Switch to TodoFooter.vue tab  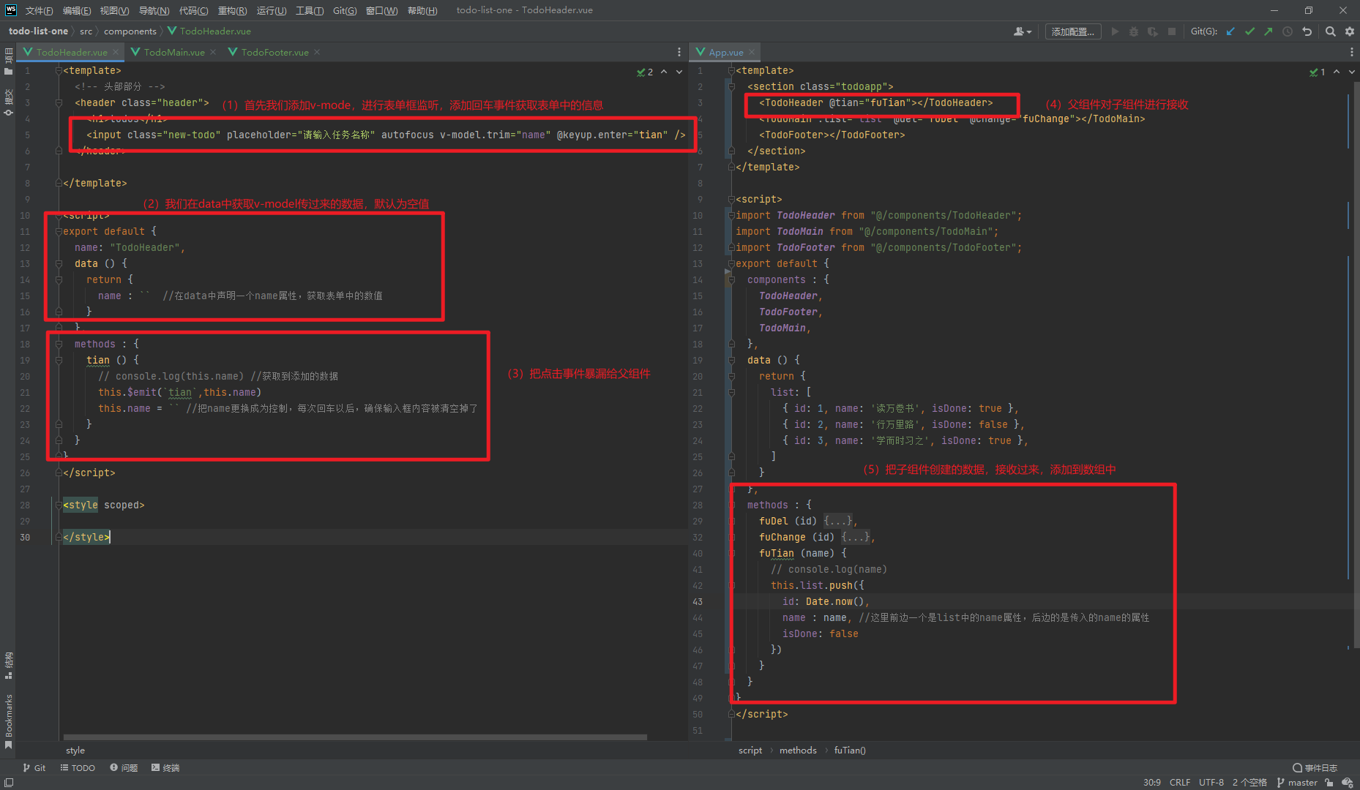[274, 52]
